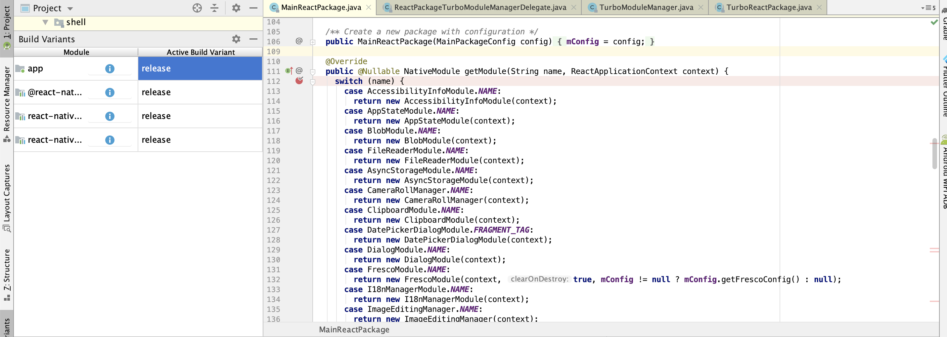Click the info icon for @react-nat... module
The width and height of the screenshot is (947, 337).
[110, 93]
